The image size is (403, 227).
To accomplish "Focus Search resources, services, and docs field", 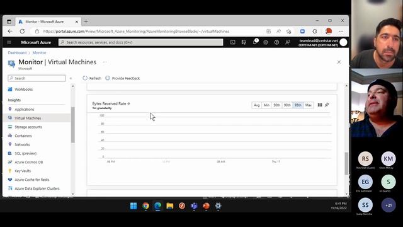I will [x=140, y=42].
